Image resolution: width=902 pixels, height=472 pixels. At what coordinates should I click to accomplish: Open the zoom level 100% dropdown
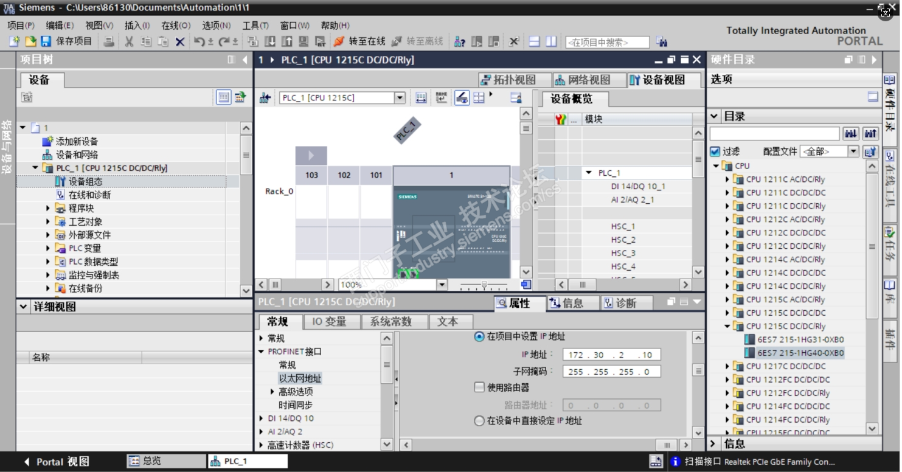point(442,285)
